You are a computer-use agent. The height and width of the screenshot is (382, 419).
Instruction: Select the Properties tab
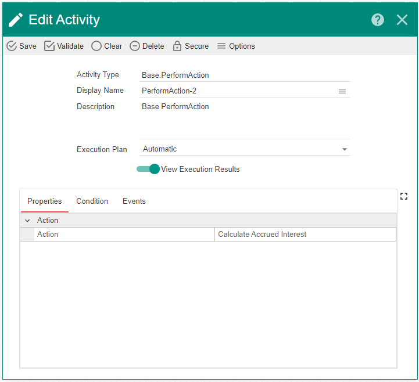pos(44,201)
